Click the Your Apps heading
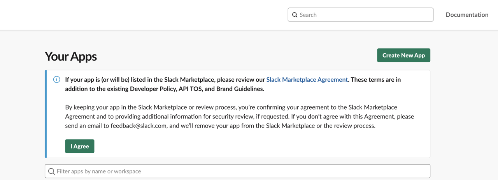This screenshot has height=180, width=498. [71, 56]
